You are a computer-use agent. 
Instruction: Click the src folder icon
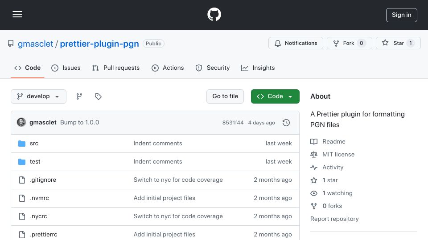[x=22, y=144]
